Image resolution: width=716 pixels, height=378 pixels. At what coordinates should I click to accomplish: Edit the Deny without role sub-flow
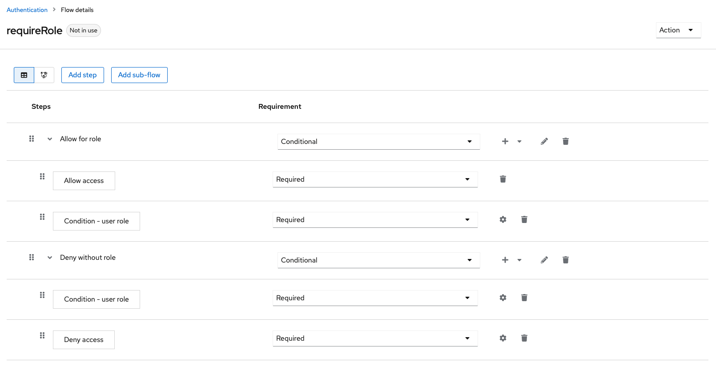(x=544, y=260)
